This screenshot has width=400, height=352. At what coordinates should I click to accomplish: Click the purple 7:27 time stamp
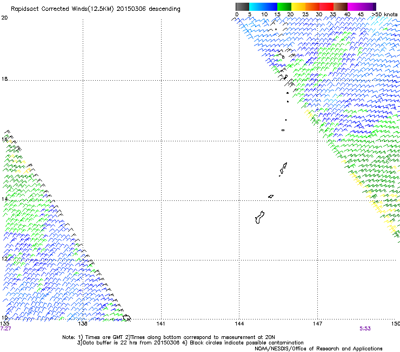pos(5,329)
